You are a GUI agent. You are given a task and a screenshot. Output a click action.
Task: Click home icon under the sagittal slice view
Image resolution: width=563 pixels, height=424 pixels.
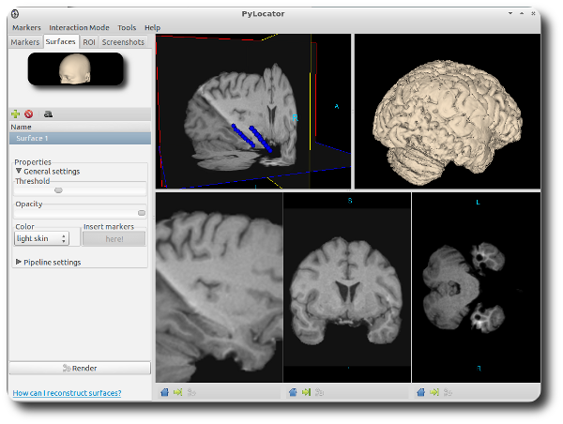(164, 392)
